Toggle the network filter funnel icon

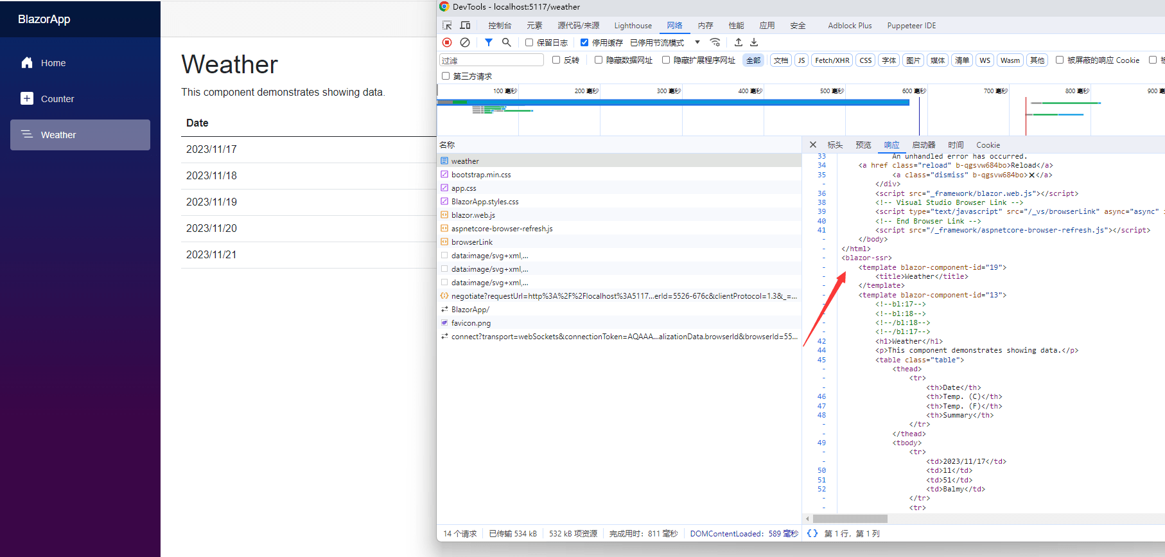click(x=489, y=42)
